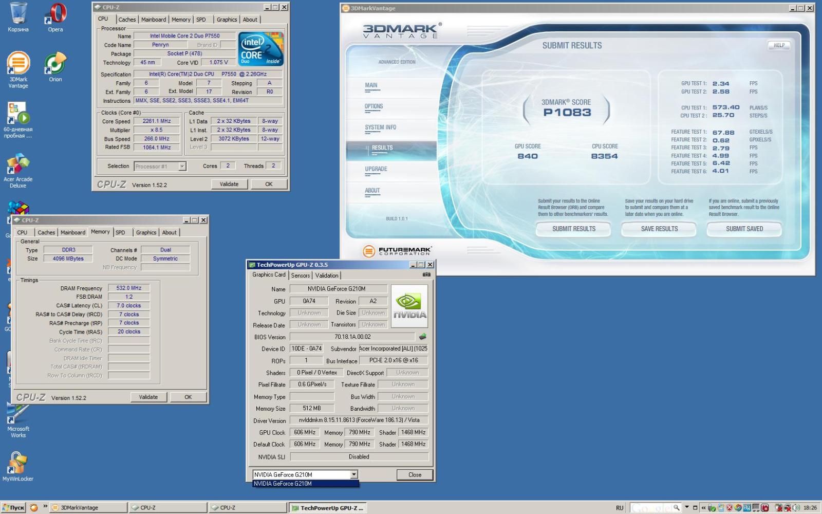Click the BIOS Version field 70.18.1A.00.02

352,337
